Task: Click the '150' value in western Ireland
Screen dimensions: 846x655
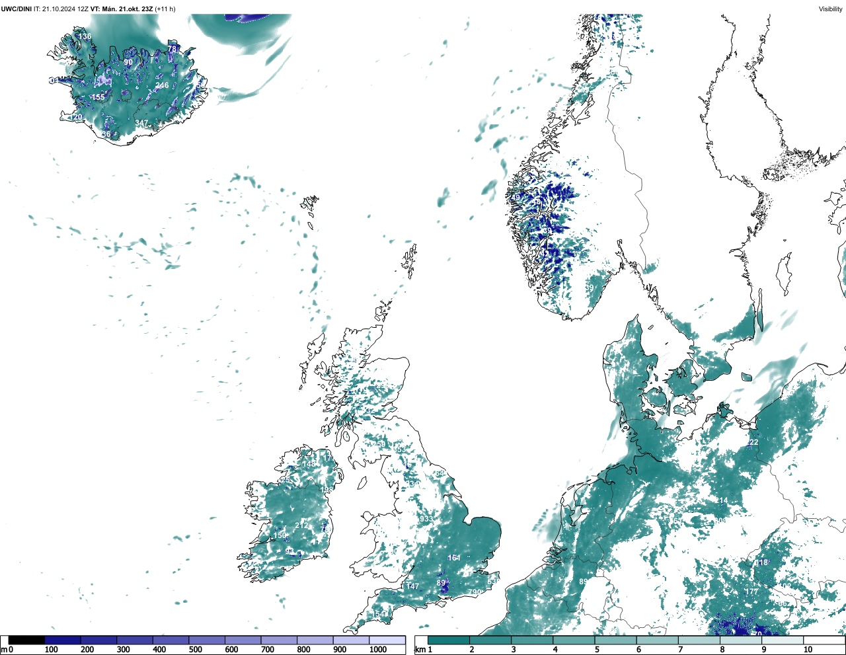Action: click(280, 535)
